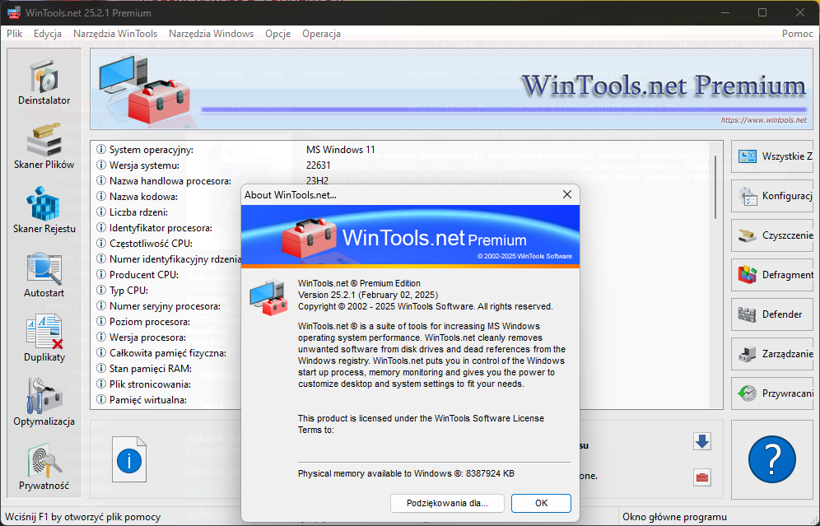
Task: Click the toolbox logo in header banner
Action: (145, 89)
